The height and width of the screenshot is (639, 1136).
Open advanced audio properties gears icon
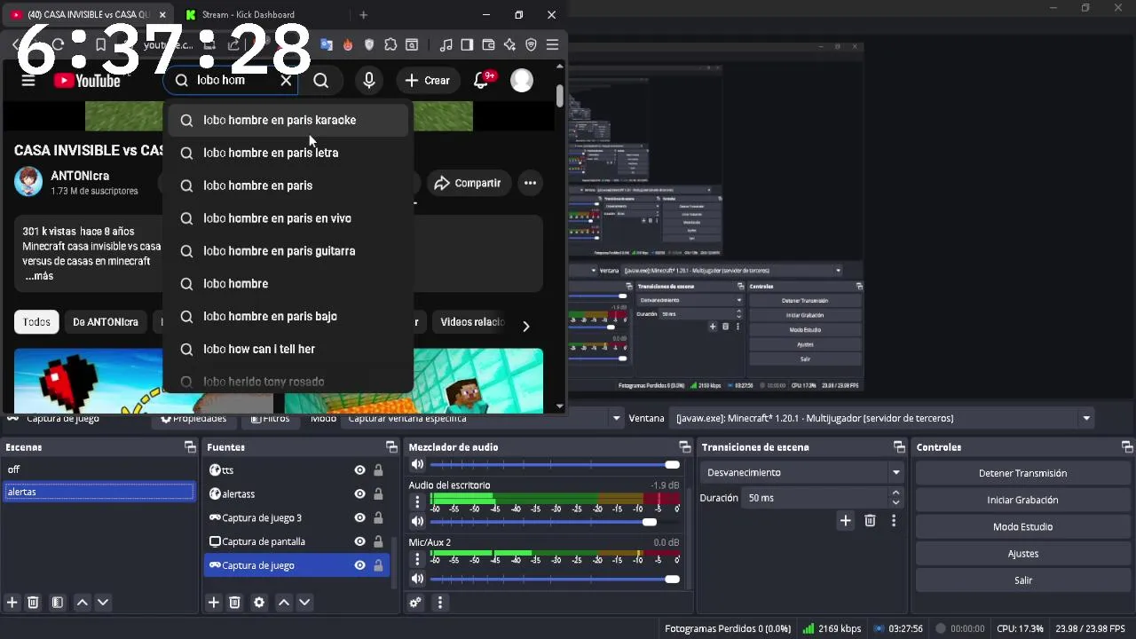415,603
